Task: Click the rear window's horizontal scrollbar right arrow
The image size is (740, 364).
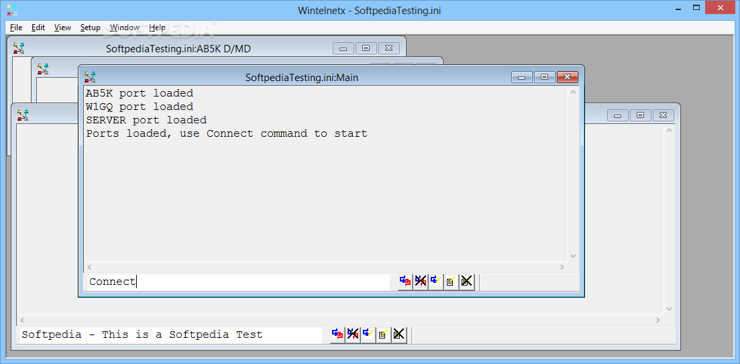Action: (x=658, y=320)
